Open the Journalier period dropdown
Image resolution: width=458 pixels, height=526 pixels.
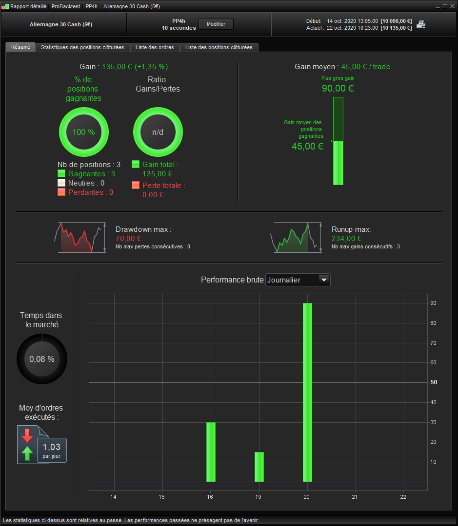298,280
